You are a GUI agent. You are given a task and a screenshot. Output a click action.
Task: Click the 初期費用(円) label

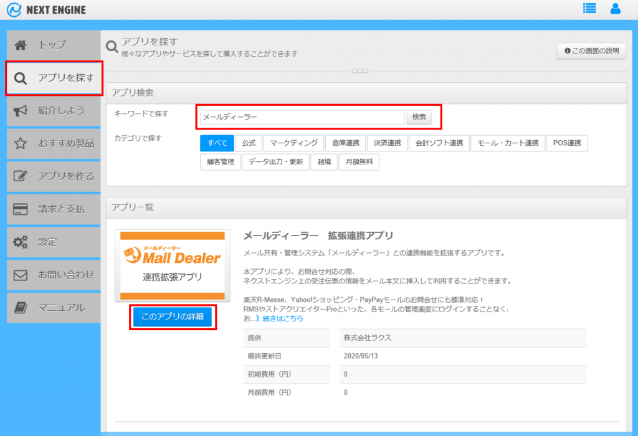269,374
